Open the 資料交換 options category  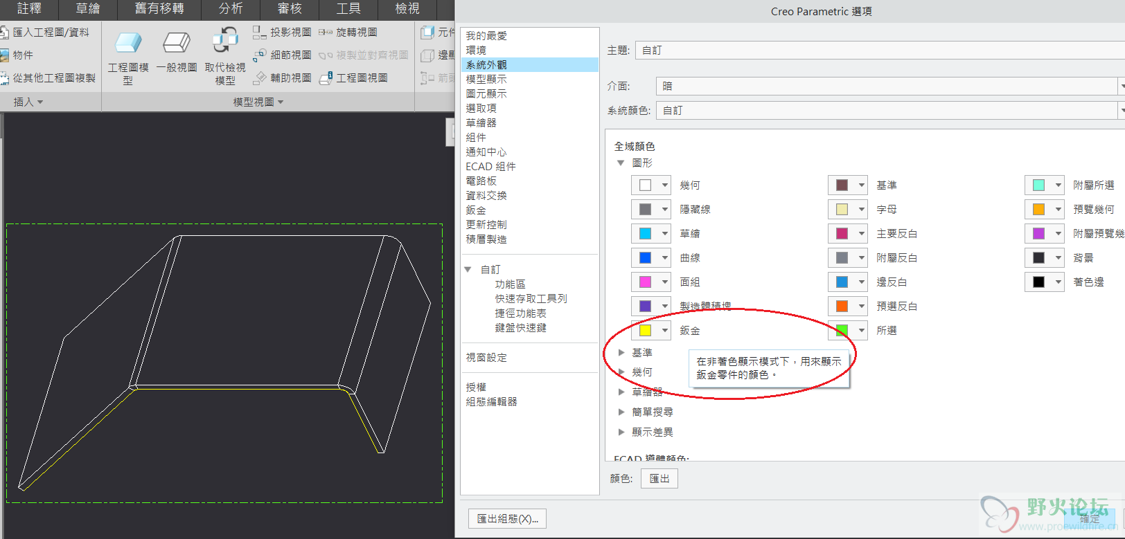coord(529,196)
